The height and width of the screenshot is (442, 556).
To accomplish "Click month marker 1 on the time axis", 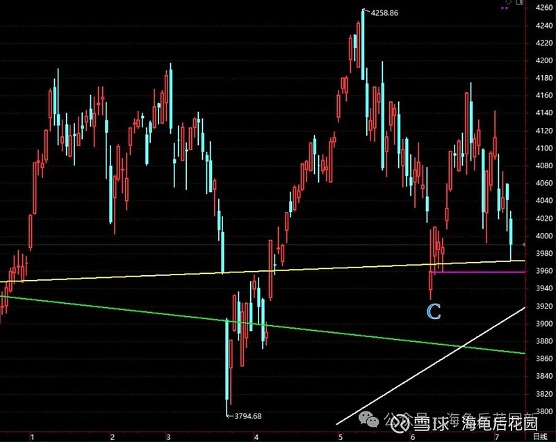I will 32,437.
